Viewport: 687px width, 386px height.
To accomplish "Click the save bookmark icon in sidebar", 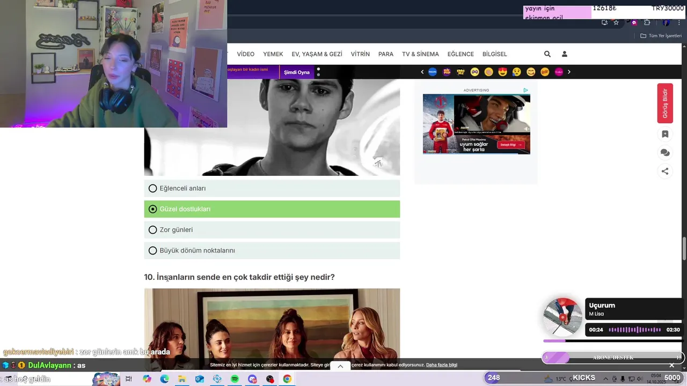I will [665, 134].
